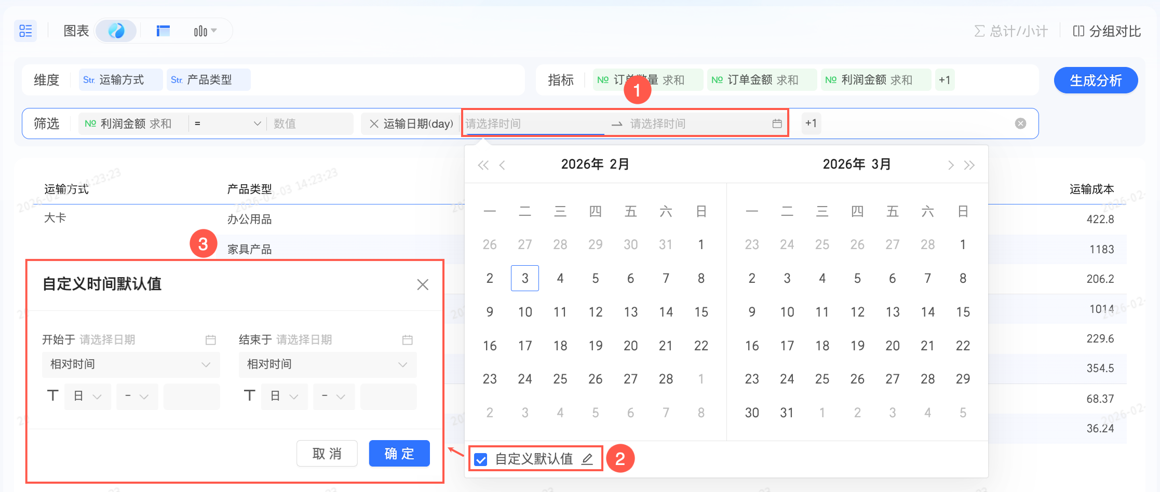This screenshot has height=492, width=1160.
Task: Go to previous year with double-left arrow
Action: coord(483,165)
